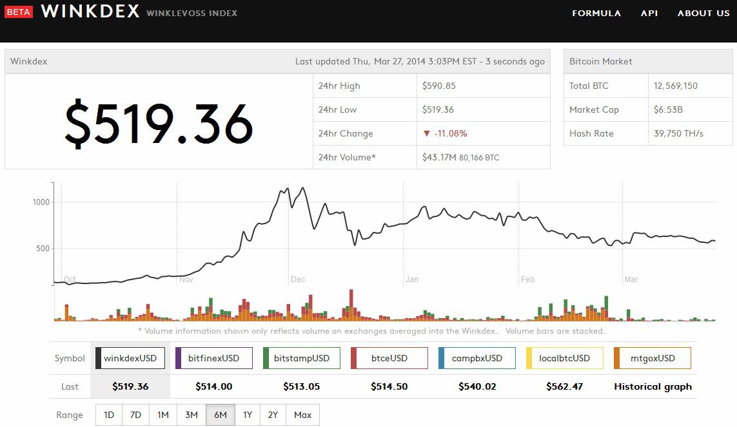Open the FORMULA page
The width and height of the screenshot is (737, 427).
(x=596, y=13)
